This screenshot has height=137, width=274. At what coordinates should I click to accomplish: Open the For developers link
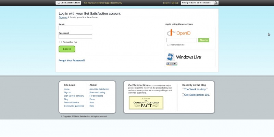click(96, 96)
